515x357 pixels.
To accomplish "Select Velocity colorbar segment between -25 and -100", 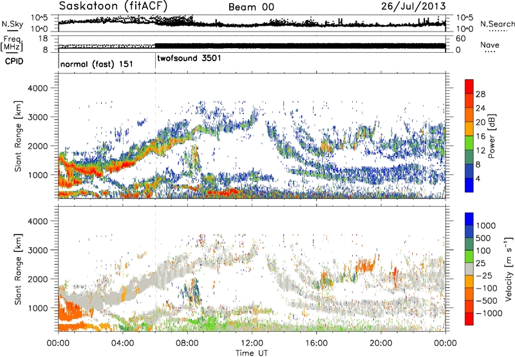I will pyautogui.click(x=469, y=282).
